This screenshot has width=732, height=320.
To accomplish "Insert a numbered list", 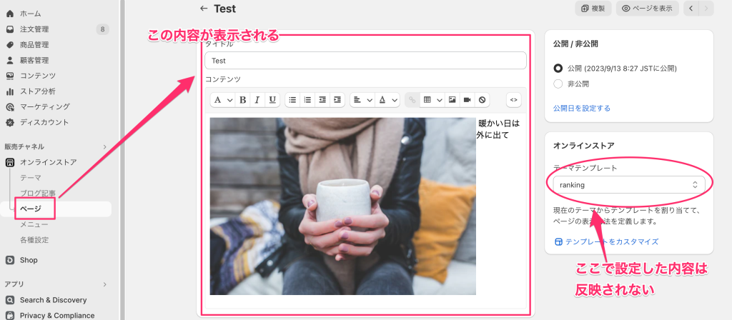I will tap(307, 100).
